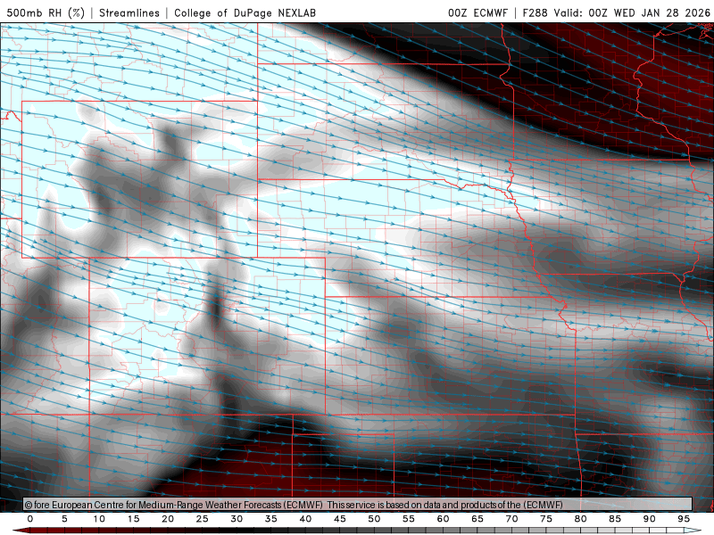Screen dimensions: 714x535
Task: Click the "F288" forecast hour text
Action: click(x=535, y=12)
